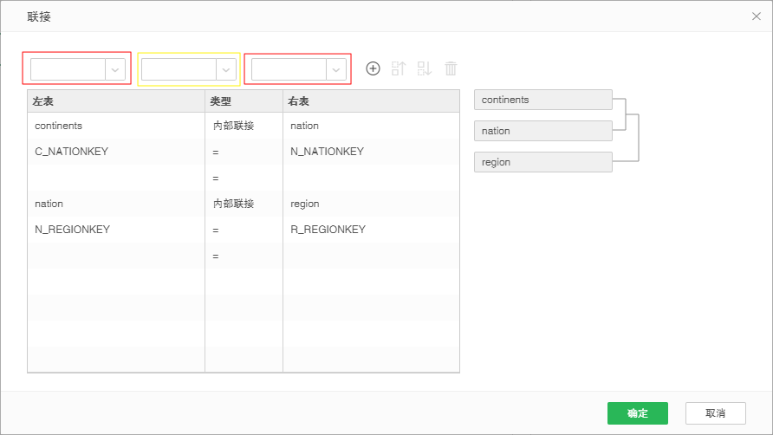Screen dimensions: 773x435
Task: Click the move down icon in toolbar
Action: [x=425, y=68]
